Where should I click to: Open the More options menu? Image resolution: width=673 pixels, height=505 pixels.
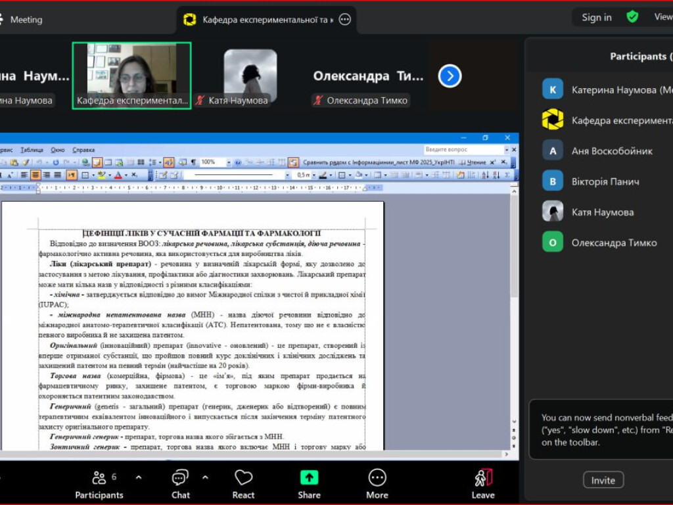pos(377,484)
